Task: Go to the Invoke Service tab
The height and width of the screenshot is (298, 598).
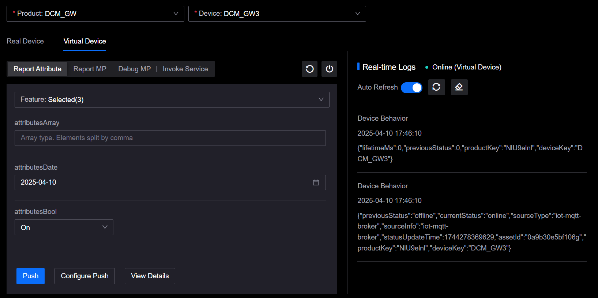Action: [185, 69]
